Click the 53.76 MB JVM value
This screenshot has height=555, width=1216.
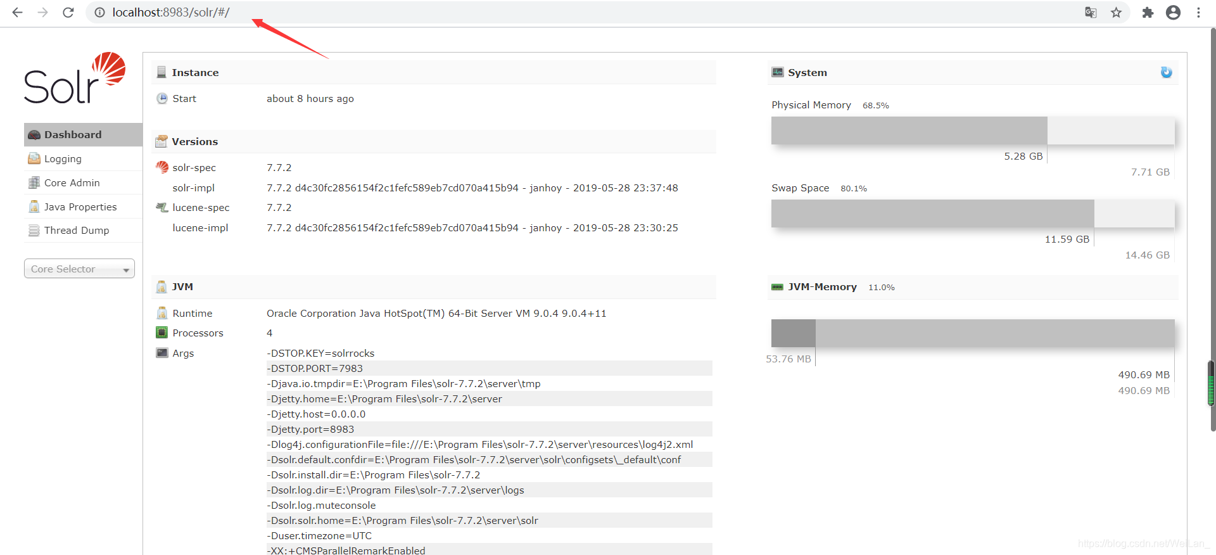tap(788, 359)
